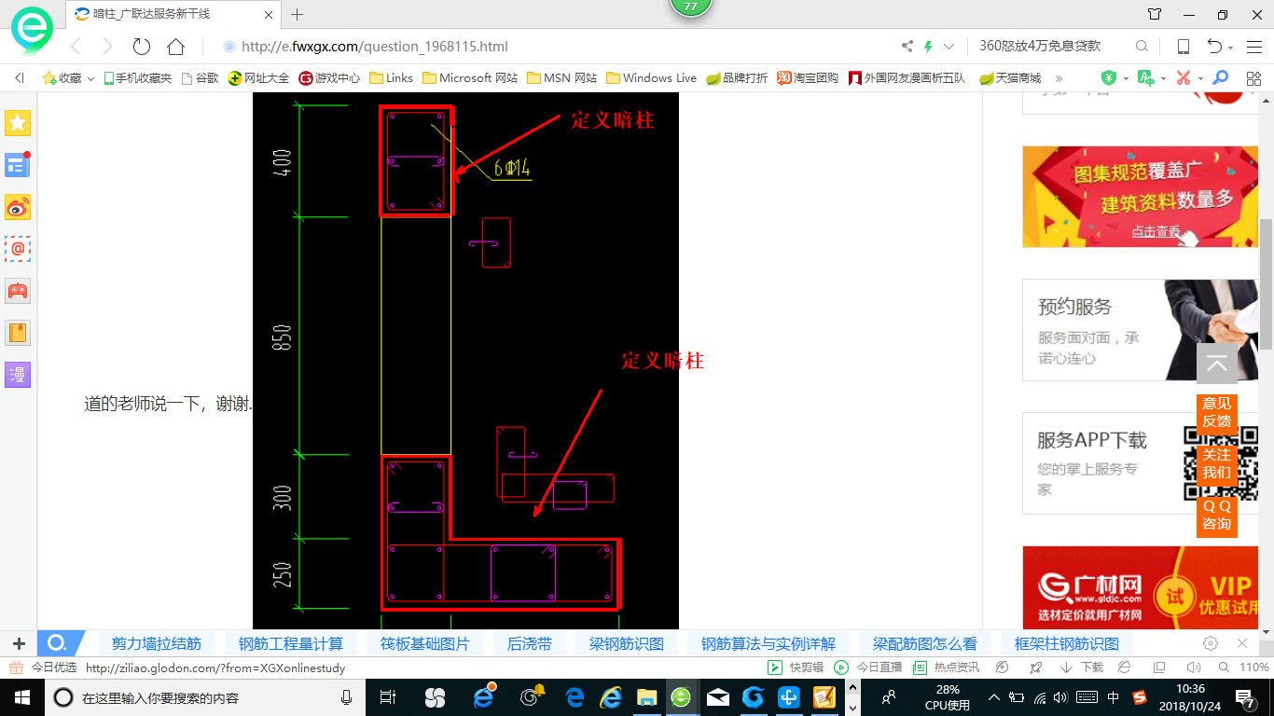
Task: Click the 预约服务 card
Action: point(1140,330)
